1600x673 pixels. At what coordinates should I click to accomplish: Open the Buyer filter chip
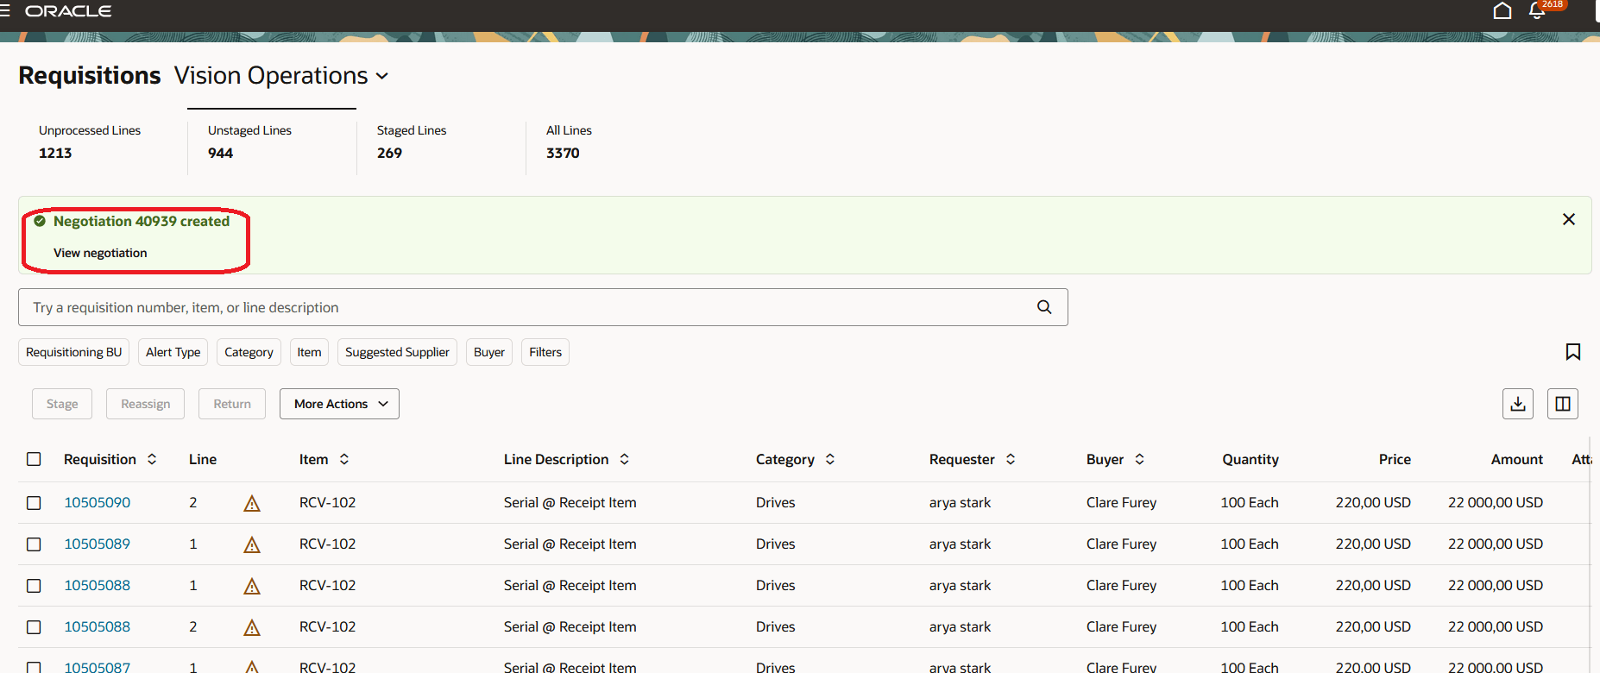[x=489, y=352]
